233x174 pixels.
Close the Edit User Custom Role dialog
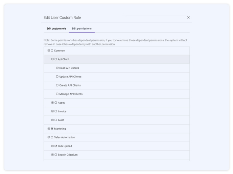tap(188, 18)
